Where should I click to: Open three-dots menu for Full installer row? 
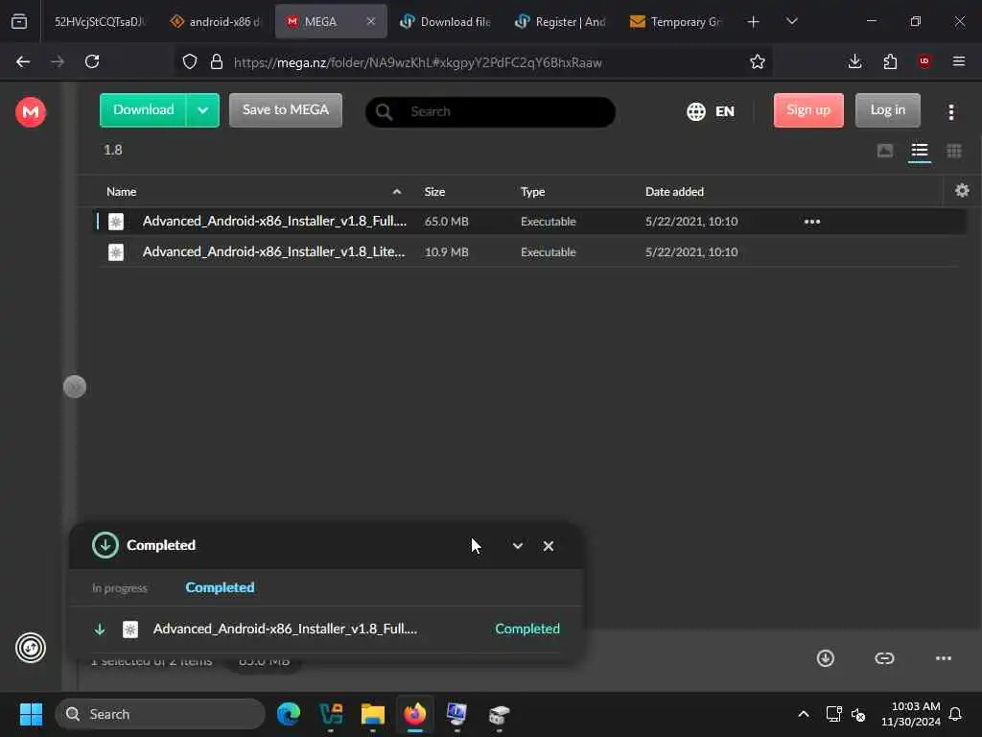coord(811,222)
